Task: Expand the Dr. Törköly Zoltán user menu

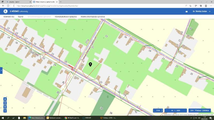Action: 201,11
